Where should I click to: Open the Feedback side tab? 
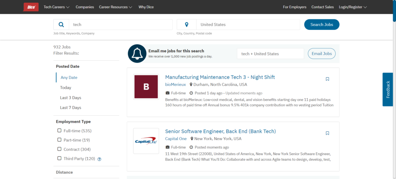click(388, 89)
